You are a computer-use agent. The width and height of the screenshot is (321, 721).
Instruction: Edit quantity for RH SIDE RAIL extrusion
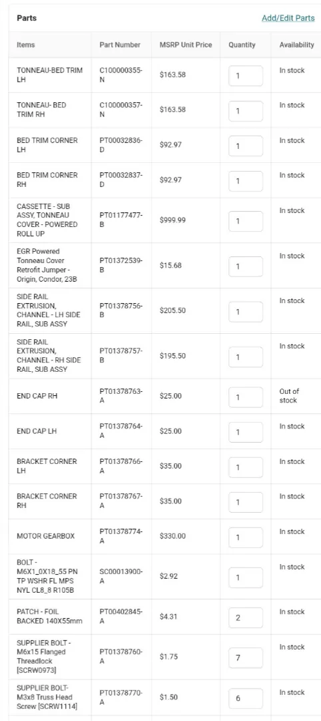click(246, 356)
